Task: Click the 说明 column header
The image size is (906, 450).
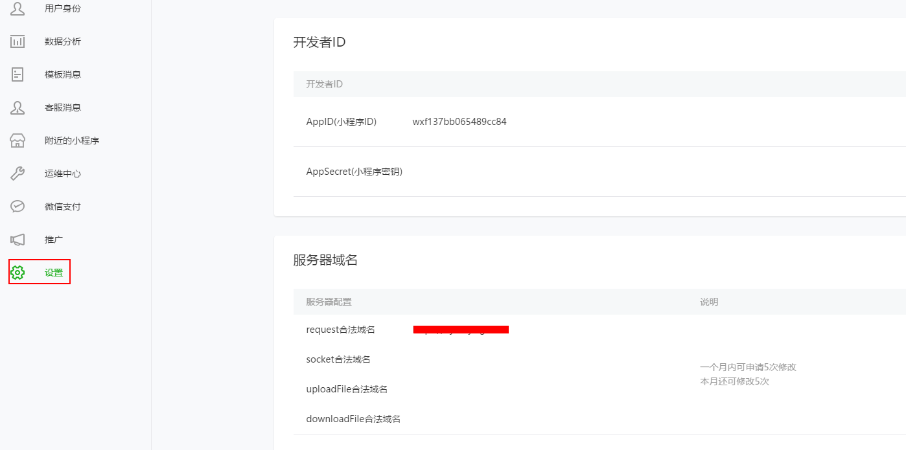Action: click(x=709, y=302)
